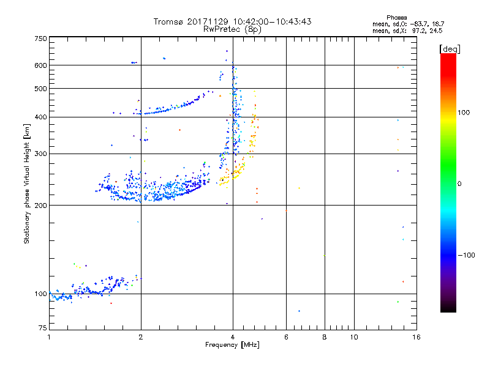Click the y-axis tick label '300'
This screenshot has width=490, height=367.
click(41, 154)
